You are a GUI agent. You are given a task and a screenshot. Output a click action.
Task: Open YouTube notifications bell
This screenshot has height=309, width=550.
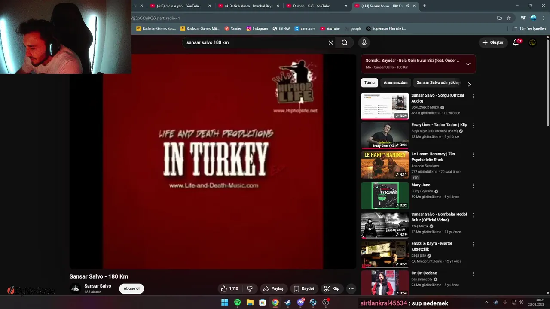click(x=516, y=42)
